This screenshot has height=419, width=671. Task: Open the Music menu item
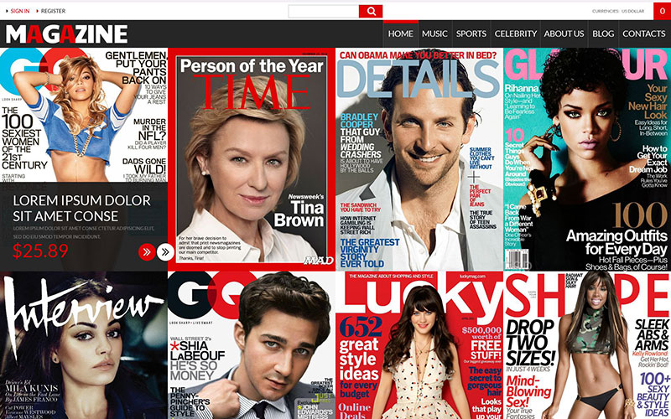point(434,34)
